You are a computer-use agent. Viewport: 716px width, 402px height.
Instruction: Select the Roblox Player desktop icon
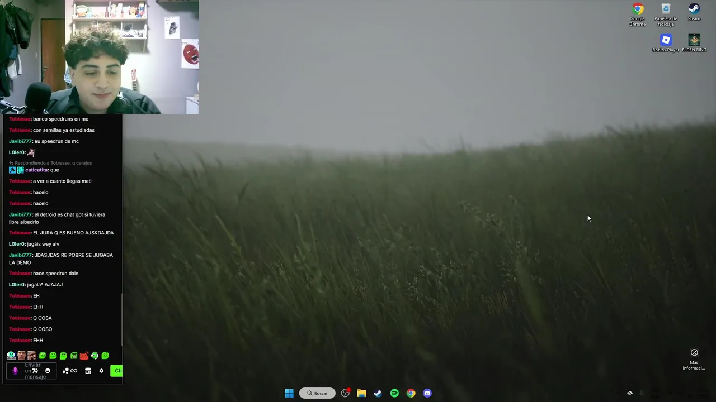coord(666,43)
